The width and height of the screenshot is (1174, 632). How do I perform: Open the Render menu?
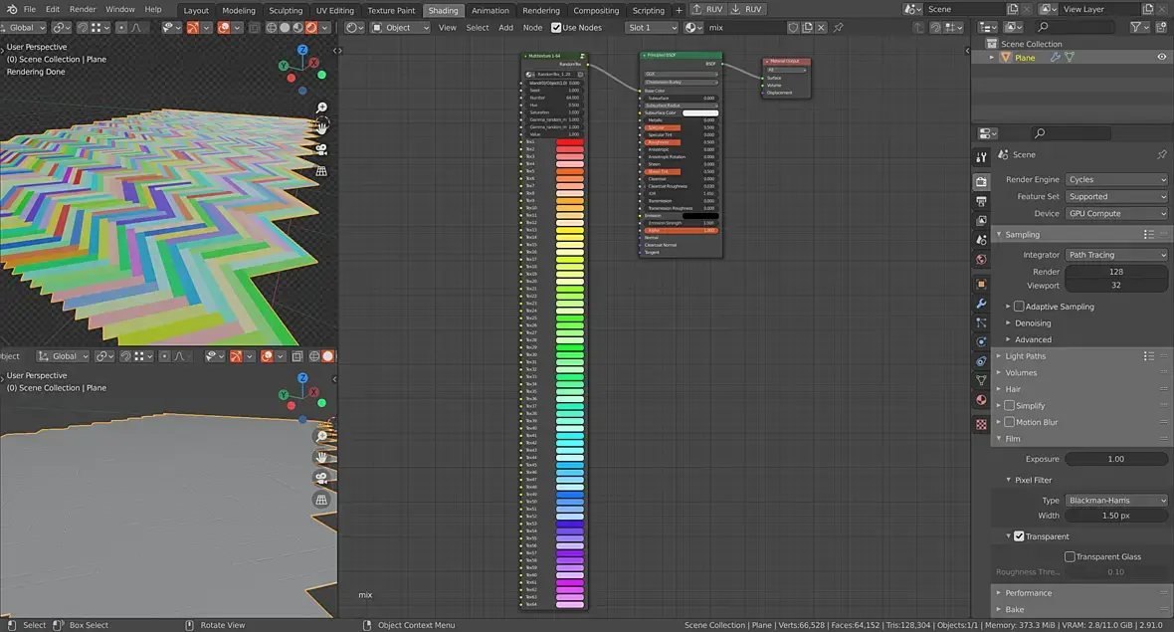83,9
